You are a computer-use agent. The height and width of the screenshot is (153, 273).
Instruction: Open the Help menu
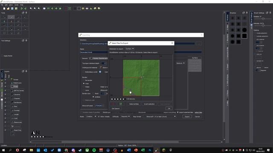pos(22,5)
